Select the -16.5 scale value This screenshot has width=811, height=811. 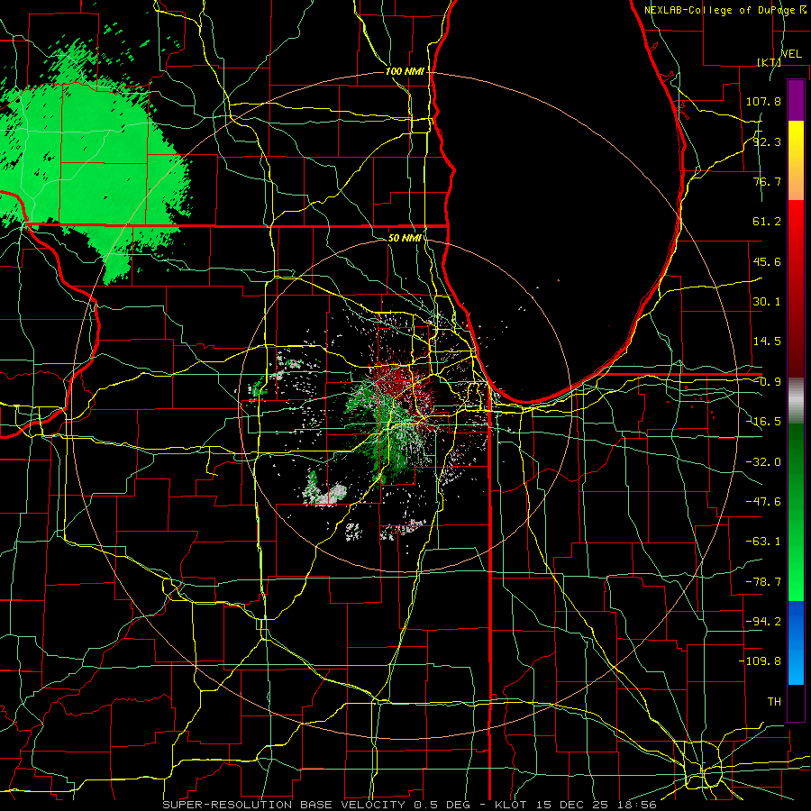(x=763, y=422)
